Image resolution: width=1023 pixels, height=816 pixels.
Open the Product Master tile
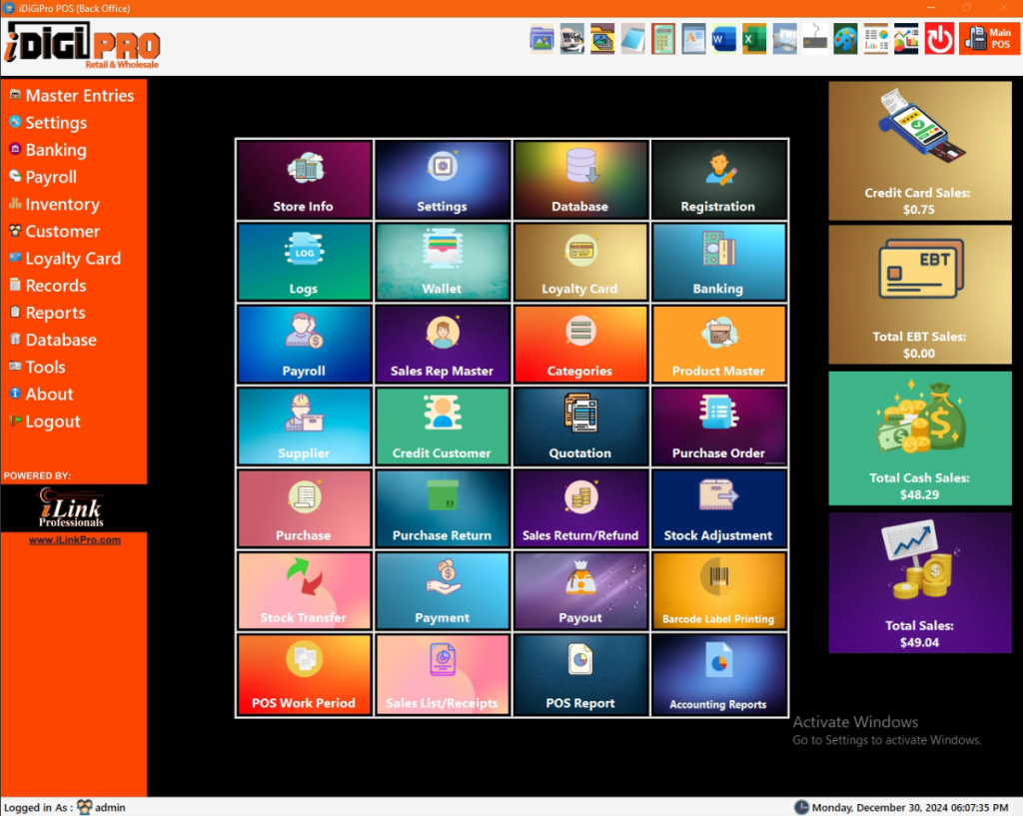(x=719, y=344)
